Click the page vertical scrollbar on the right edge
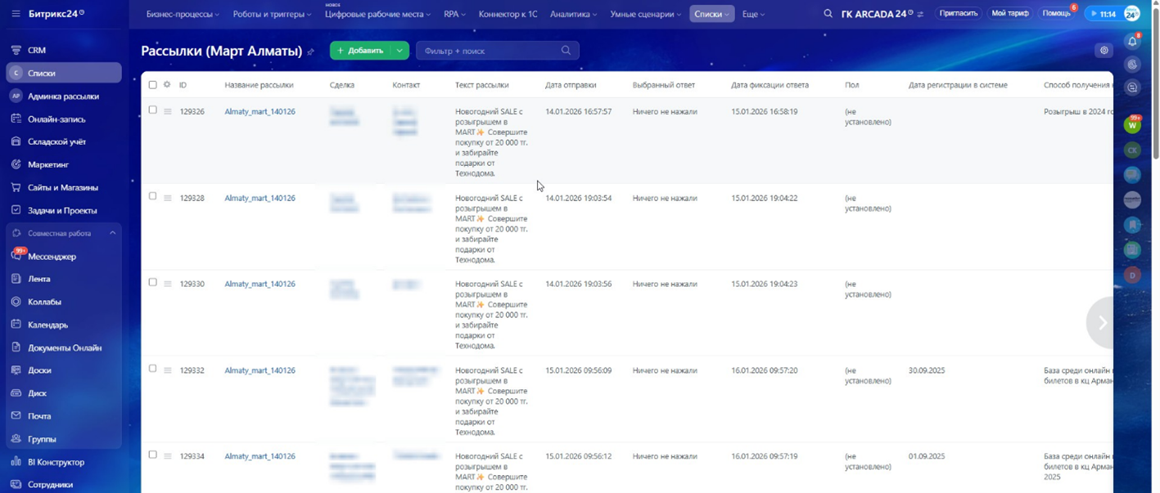The image size is (1160, 493). click(1156, 82)
